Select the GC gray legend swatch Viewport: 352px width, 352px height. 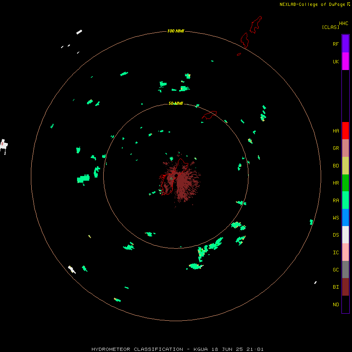pyautogui.click(x=345, y=269)
